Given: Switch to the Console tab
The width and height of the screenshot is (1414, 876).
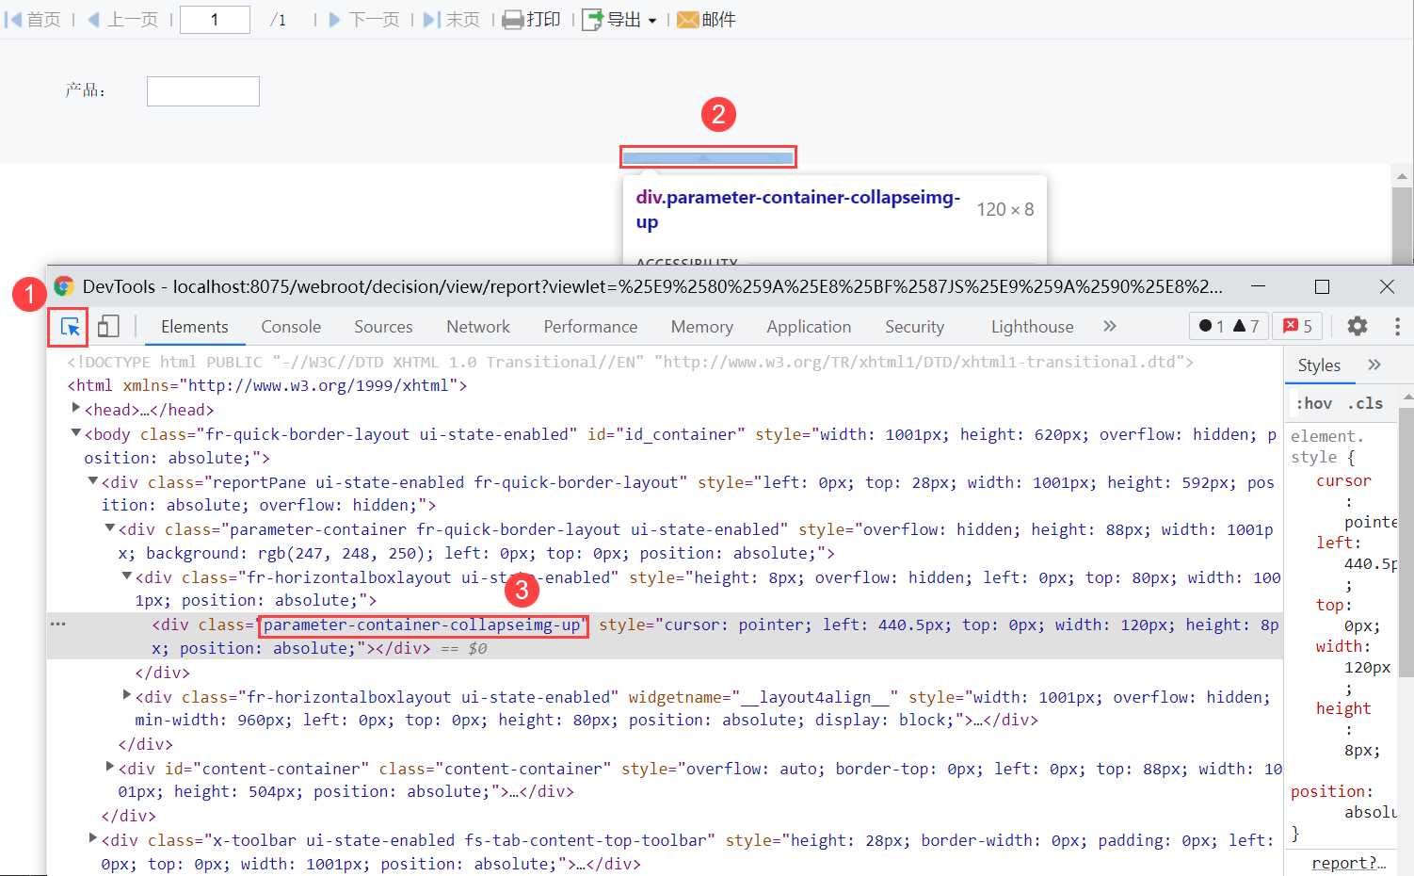Looking at the screenshot, I should click(291, 327).
